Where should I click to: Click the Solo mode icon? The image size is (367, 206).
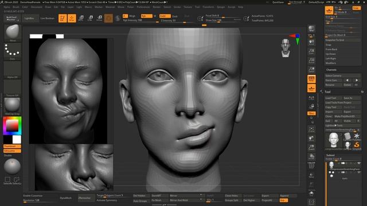pos(311,193)
